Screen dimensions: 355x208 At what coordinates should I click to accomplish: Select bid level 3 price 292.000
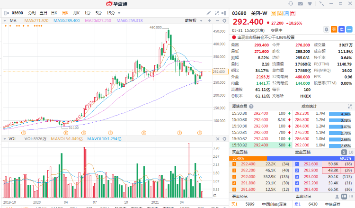pyautogui.click(x=248, y=177)
